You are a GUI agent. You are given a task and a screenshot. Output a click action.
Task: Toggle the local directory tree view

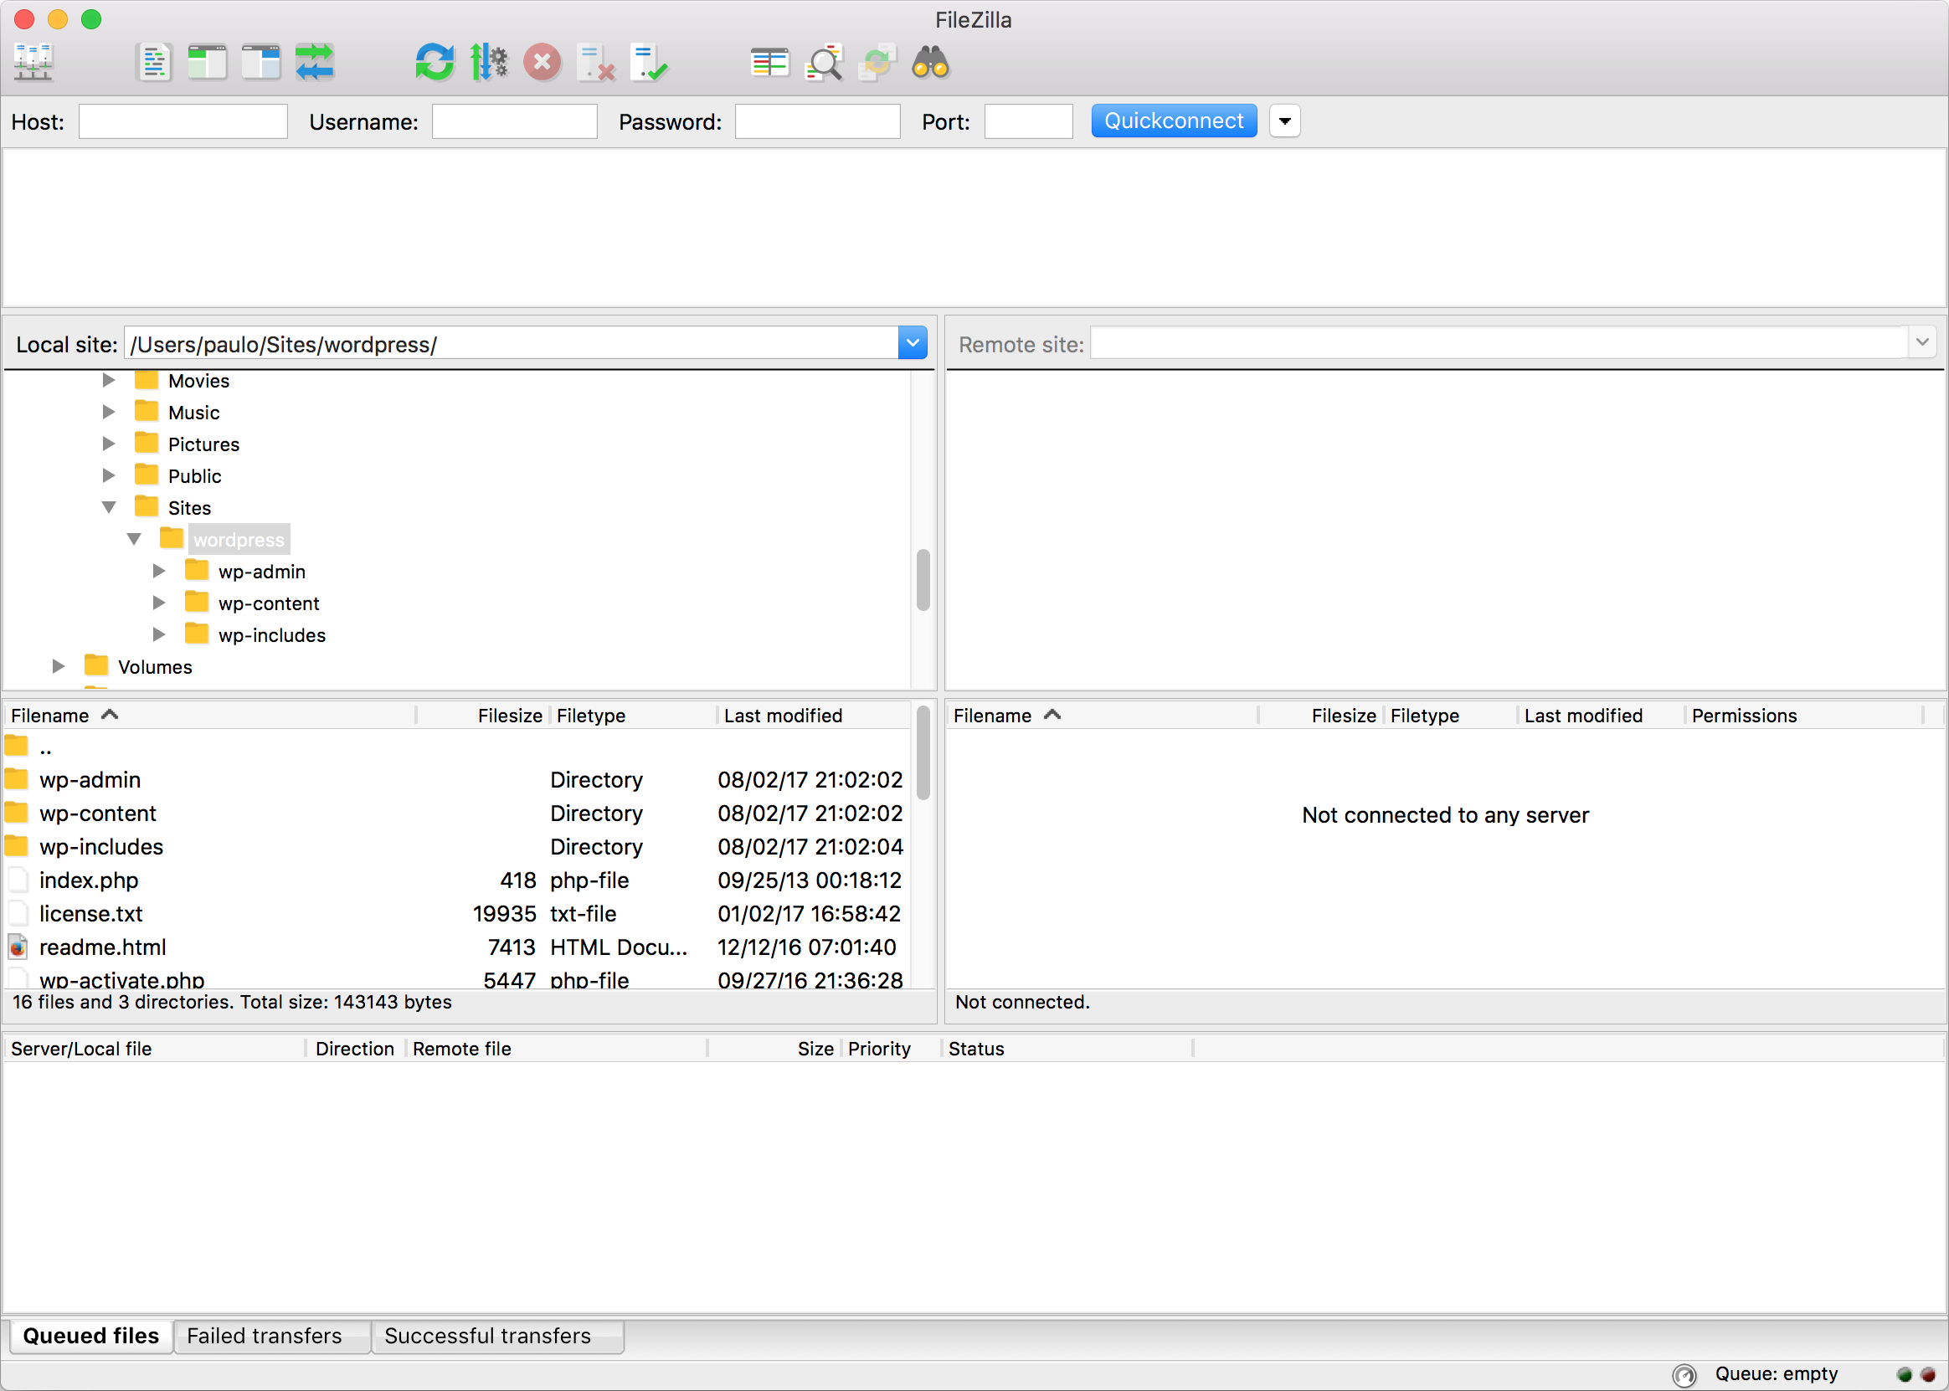point(206,63)
